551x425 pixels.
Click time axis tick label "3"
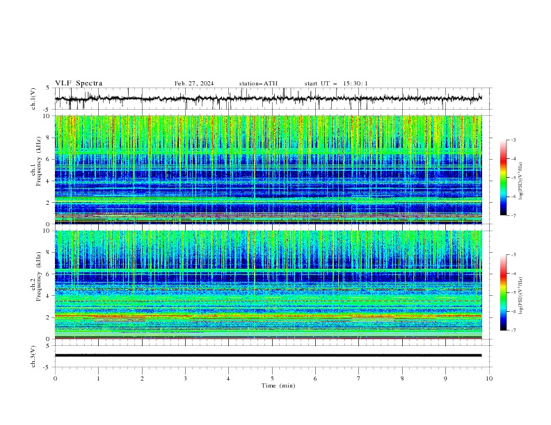click(185, 378)
